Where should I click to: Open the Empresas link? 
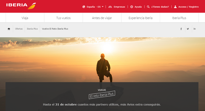119,7
